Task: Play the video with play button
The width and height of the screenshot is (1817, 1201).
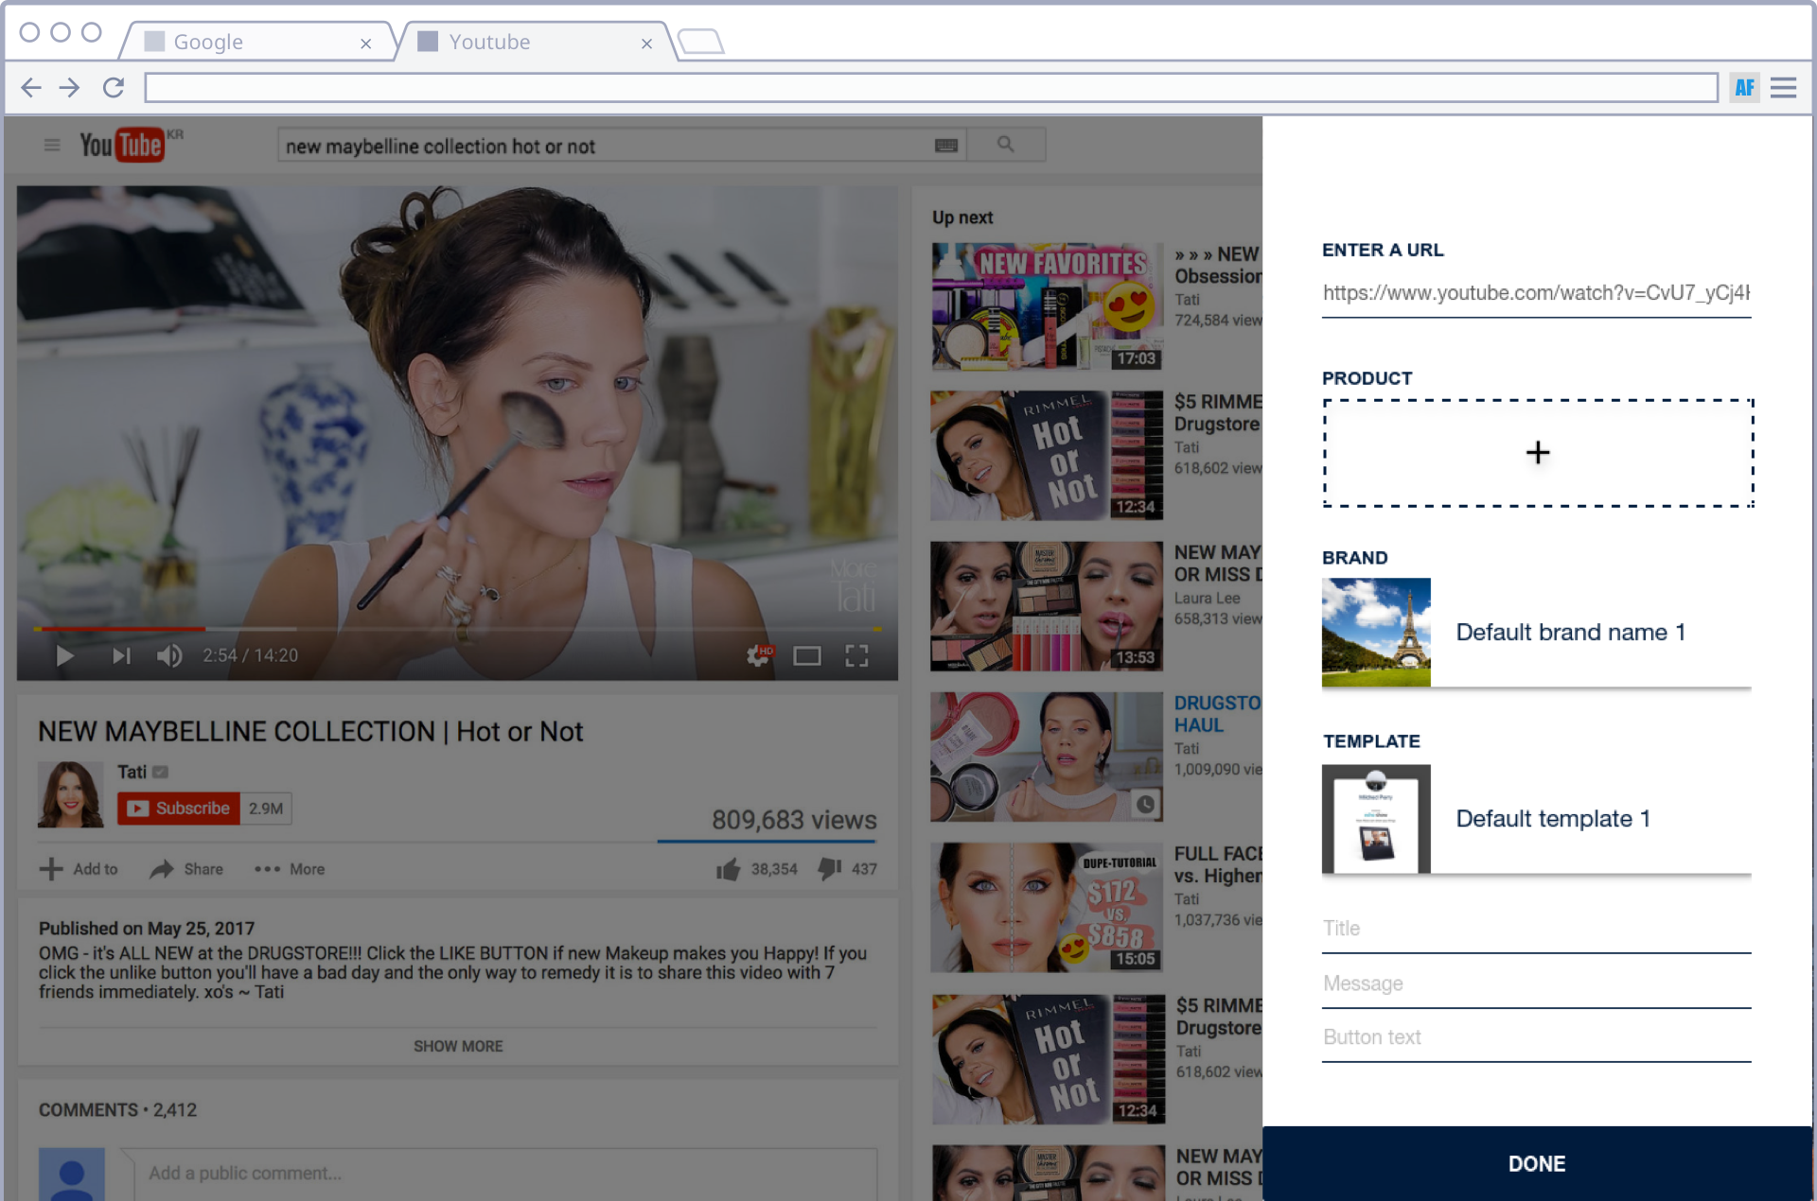Action: tap(64, 655)
